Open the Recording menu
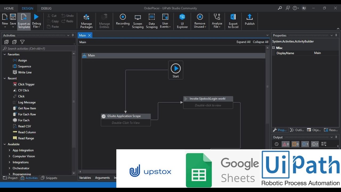341x192 pixels. (123, 21)
